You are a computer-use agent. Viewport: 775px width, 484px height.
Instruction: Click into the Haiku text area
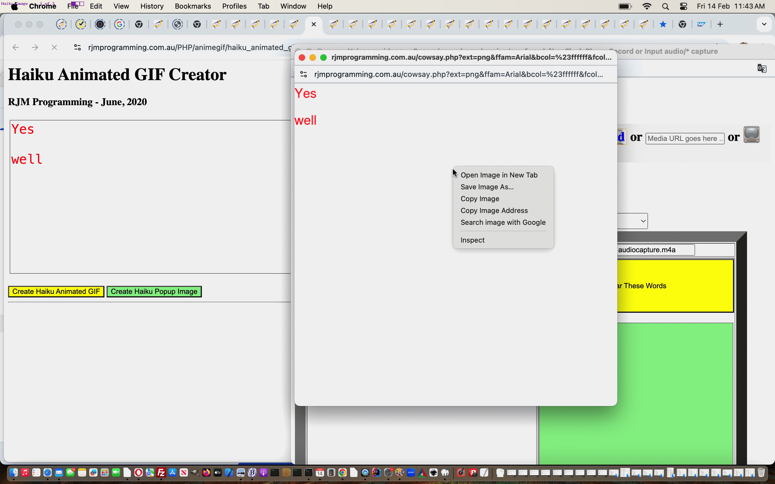pyautogui.click(x=150, y=197)
